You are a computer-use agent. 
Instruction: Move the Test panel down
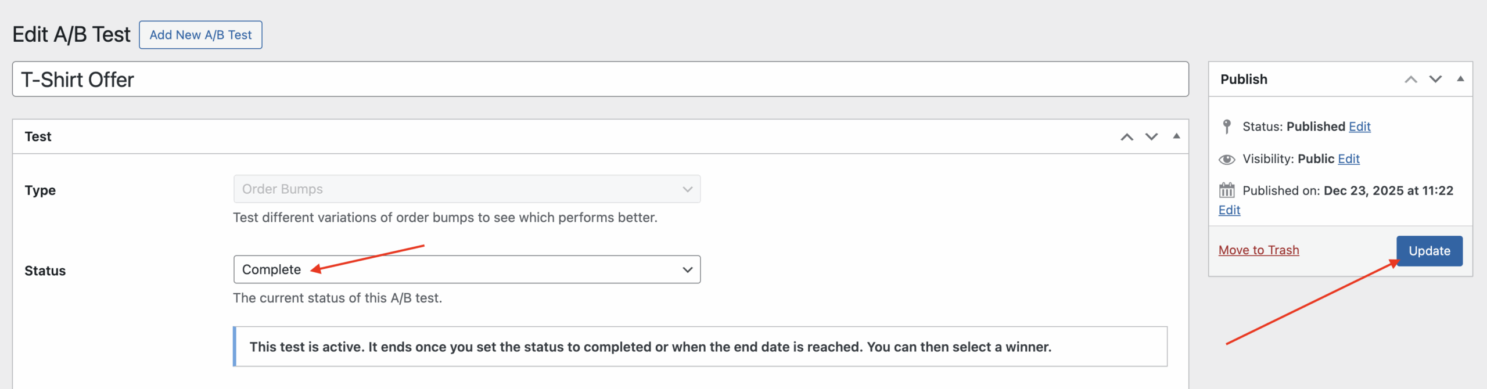(1151, 137)
